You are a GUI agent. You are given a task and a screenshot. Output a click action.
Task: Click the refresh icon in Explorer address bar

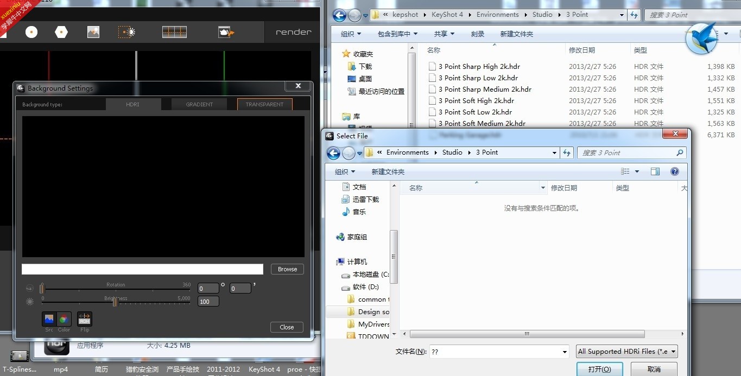pyautogui.click(x=634, y=15)
